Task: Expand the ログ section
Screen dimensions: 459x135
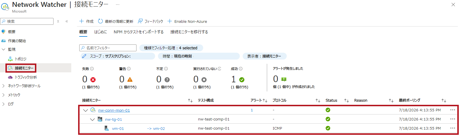Action: (3, 104)
